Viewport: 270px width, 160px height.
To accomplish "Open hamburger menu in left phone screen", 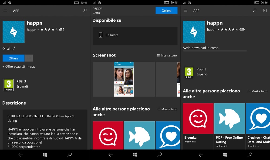I will click(5, 11).
